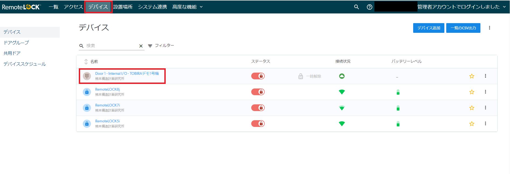Open RemoteLOCK8j device link
Image resolution: width=510 pixels, height=174 pixels.
(x=108, y=89)
